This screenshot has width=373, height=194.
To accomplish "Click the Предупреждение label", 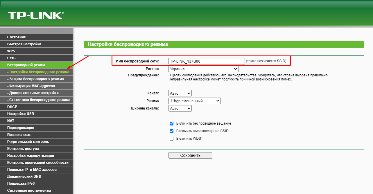I will (x=144, y=75).
